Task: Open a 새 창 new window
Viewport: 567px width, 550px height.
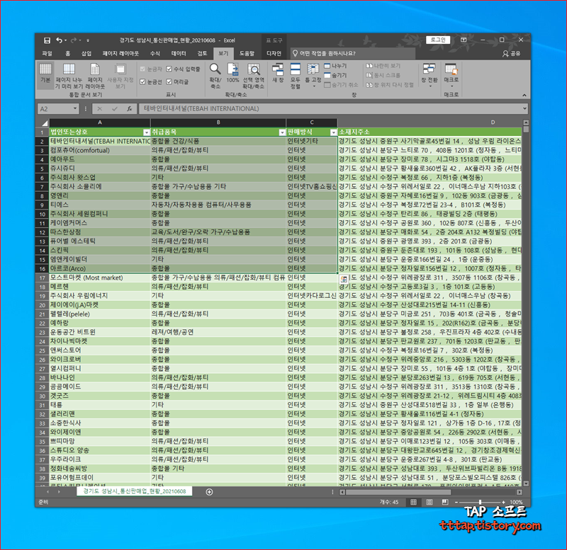Action: point(278,74)
